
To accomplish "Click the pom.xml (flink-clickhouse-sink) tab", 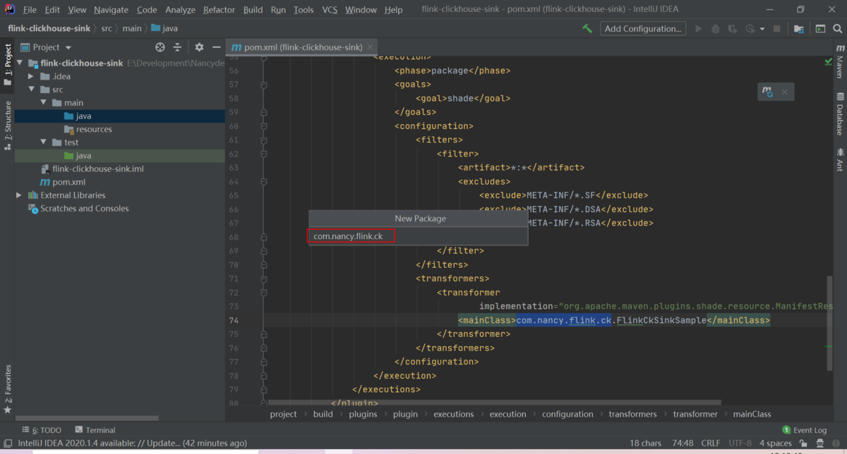I will click(303, 47).
